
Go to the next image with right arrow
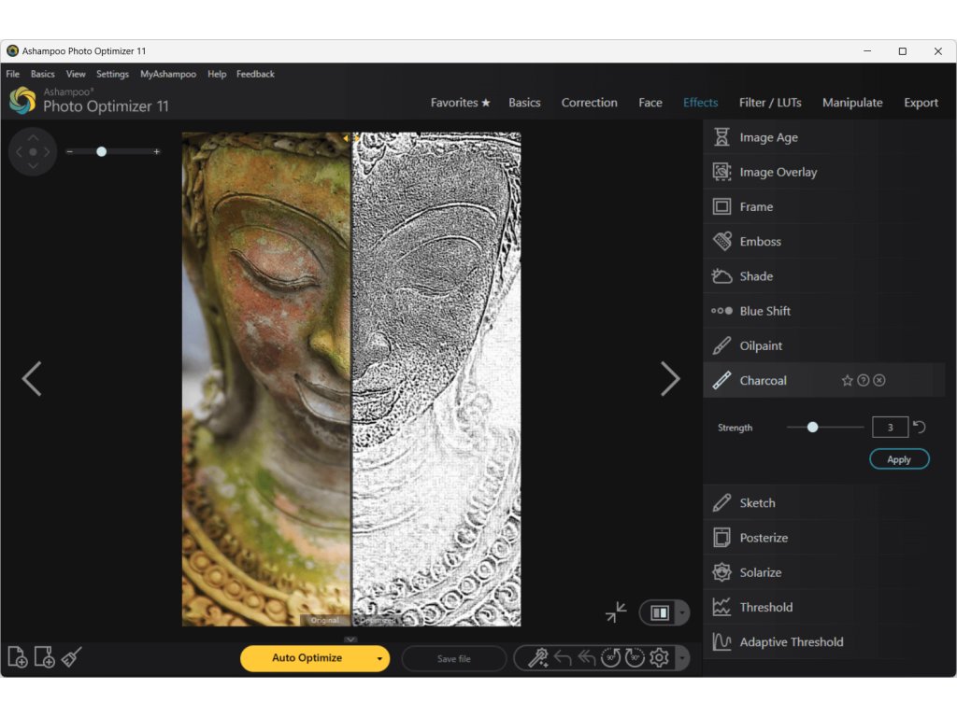[670, 379]
